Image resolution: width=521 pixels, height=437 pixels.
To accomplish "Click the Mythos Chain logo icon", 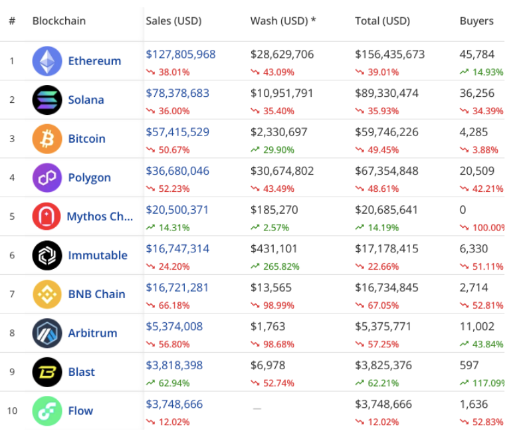I will pos(47,217).
